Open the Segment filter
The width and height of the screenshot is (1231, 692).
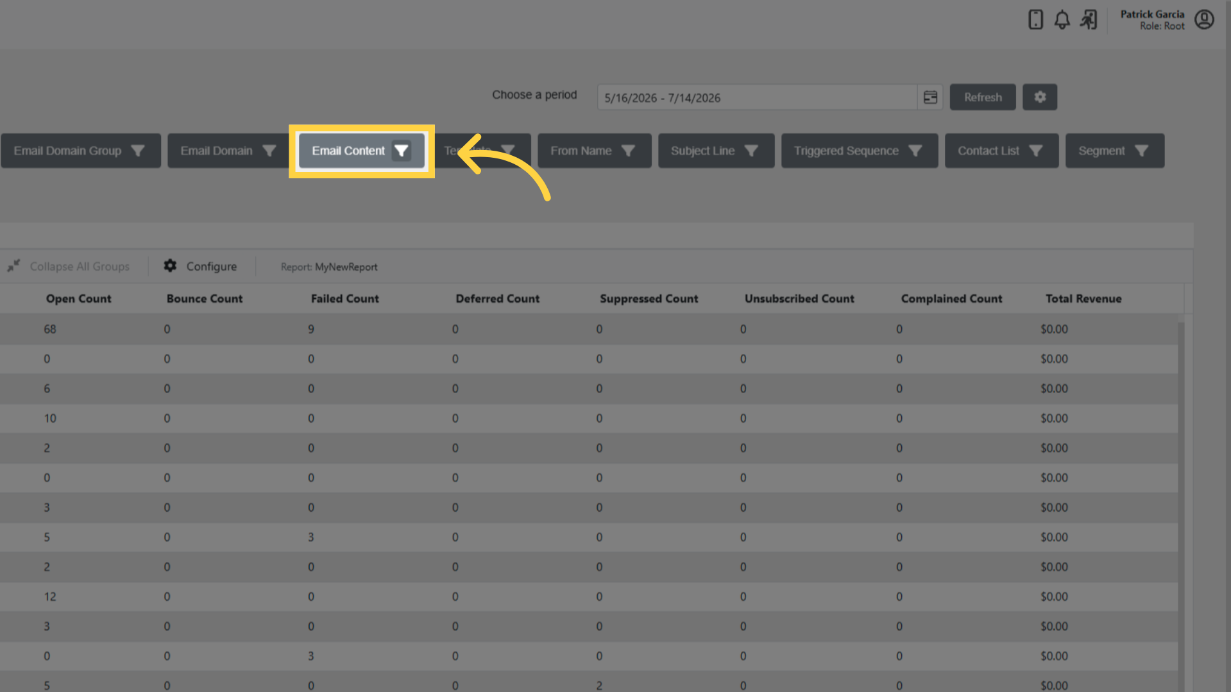coord(1115,151)
